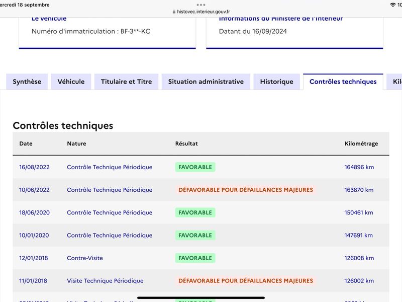
Task: Click the Résultat column header
Action: [186, 143]
